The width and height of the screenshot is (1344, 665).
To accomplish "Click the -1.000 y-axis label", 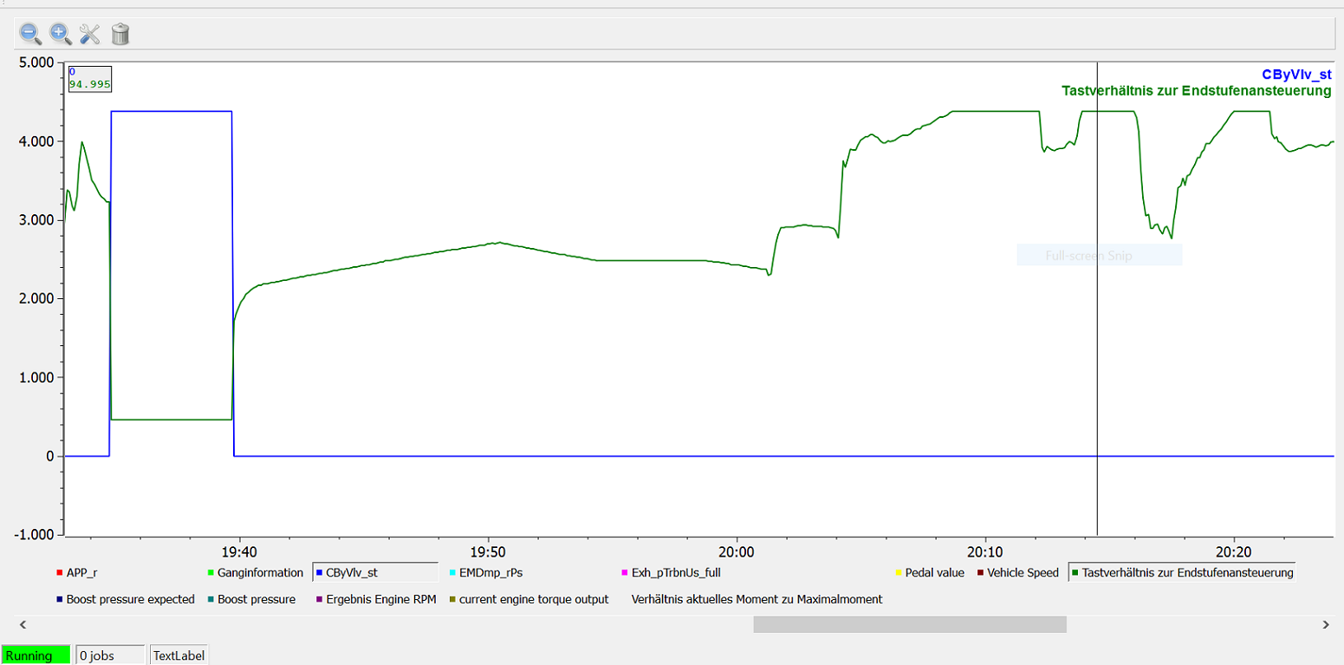I will click(34, 535).
